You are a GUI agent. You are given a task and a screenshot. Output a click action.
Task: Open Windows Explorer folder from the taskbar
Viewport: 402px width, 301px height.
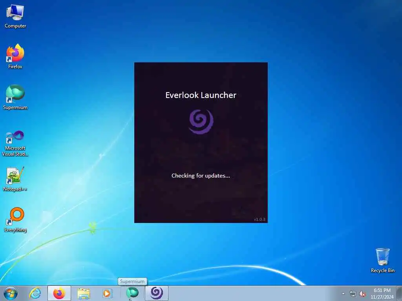[x=84, y=293]
